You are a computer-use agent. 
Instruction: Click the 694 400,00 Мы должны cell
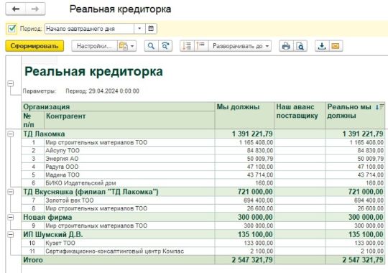tap(244, 200)
